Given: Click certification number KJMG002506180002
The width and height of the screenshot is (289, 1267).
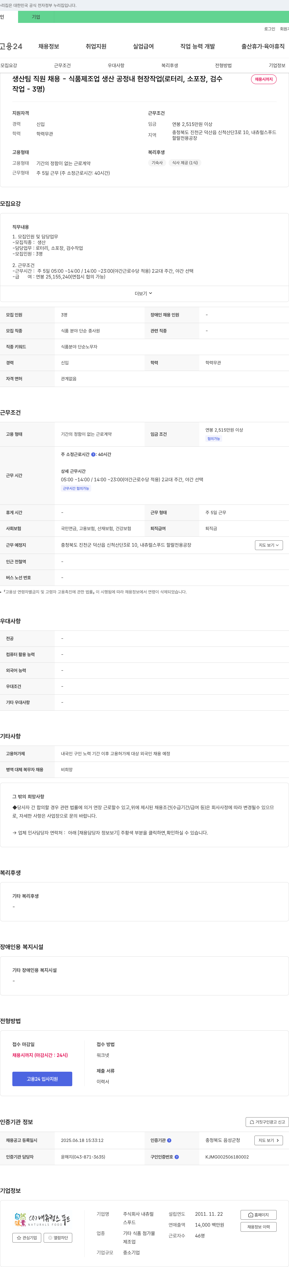Looking at the screenshot, I should click(227, 1157).
